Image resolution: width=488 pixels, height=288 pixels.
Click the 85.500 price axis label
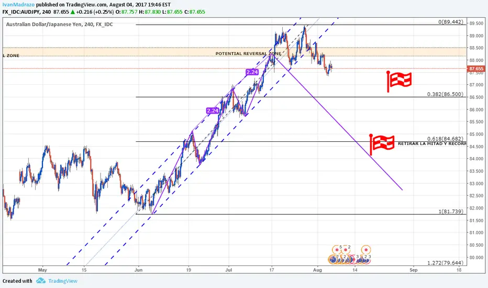(x=476, y=121)
